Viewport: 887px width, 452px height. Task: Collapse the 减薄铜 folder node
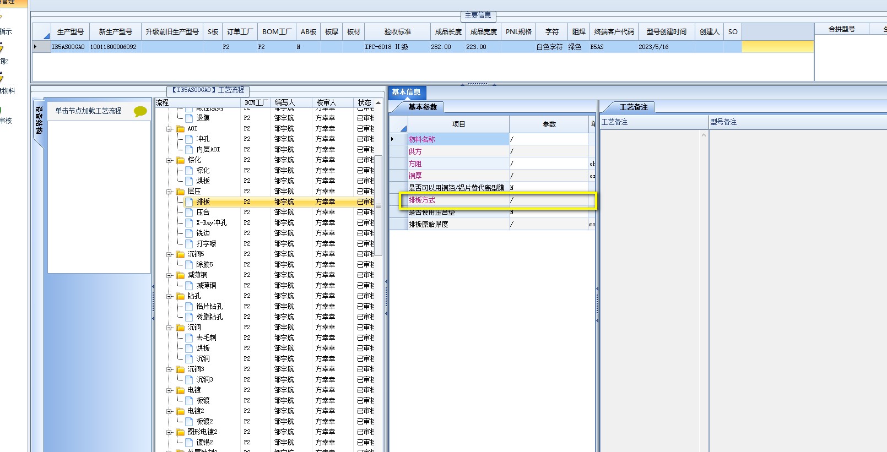(x=170, y=275)
